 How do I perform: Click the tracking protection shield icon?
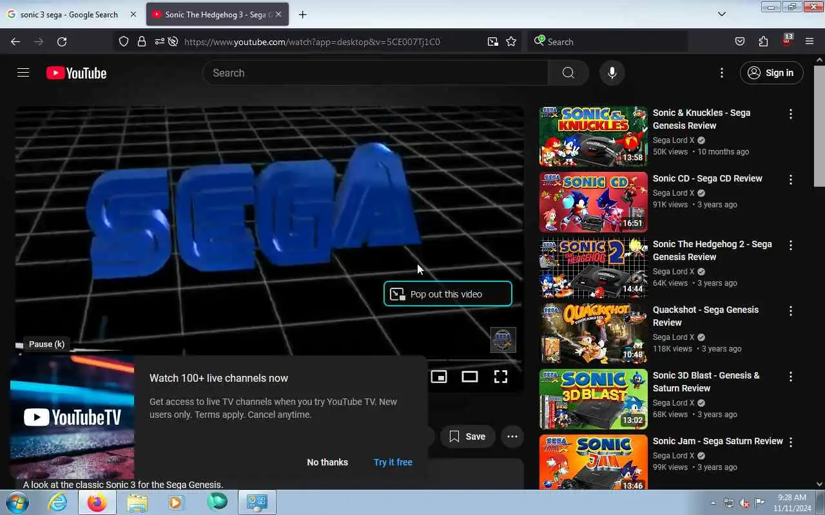[124, 41]
